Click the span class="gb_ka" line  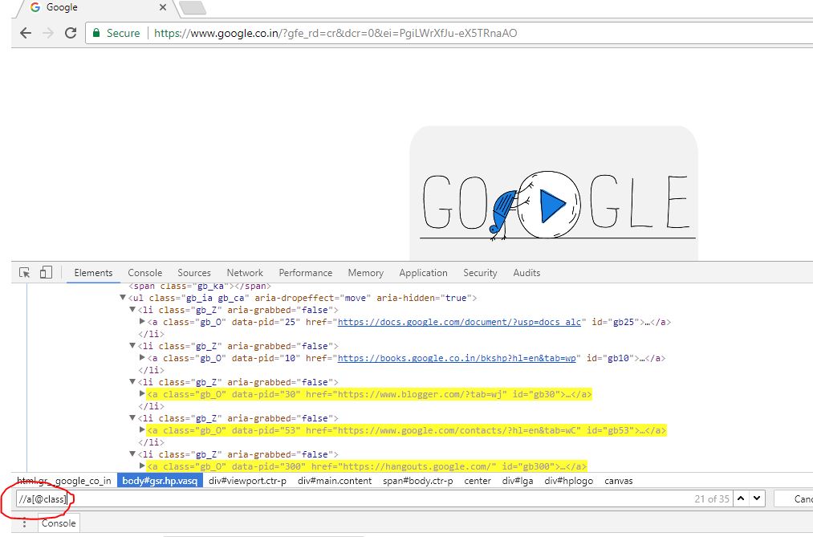tap(200, 286)
